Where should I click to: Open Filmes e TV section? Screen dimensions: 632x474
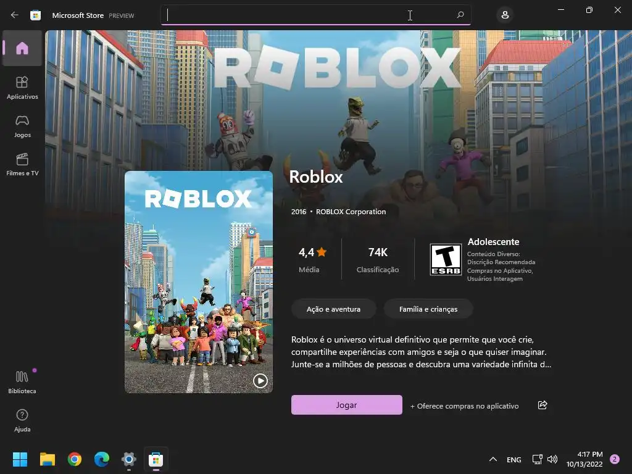22,165
